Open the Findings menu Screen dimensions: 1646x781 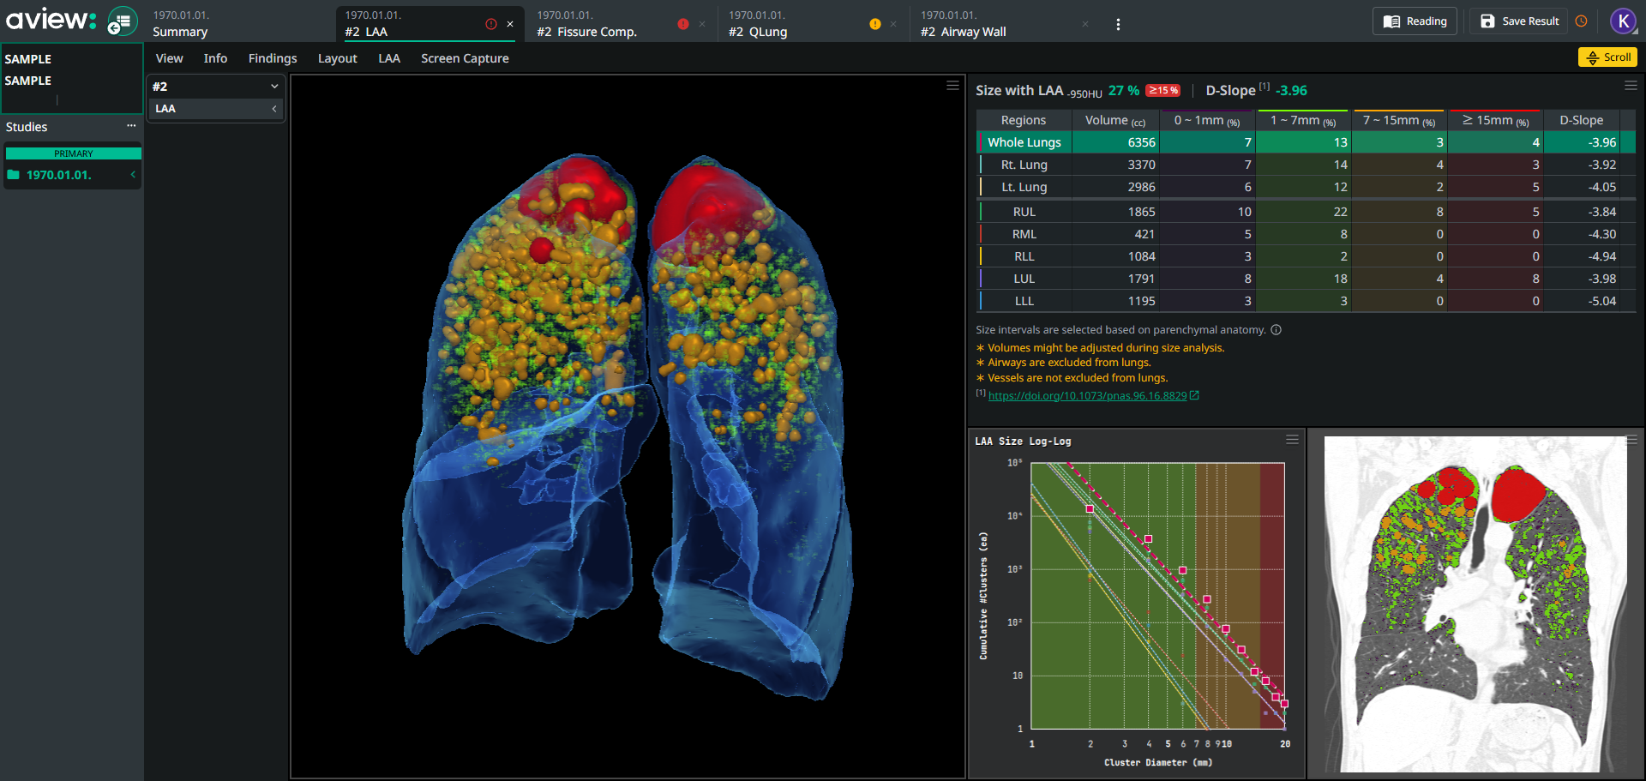273,58
